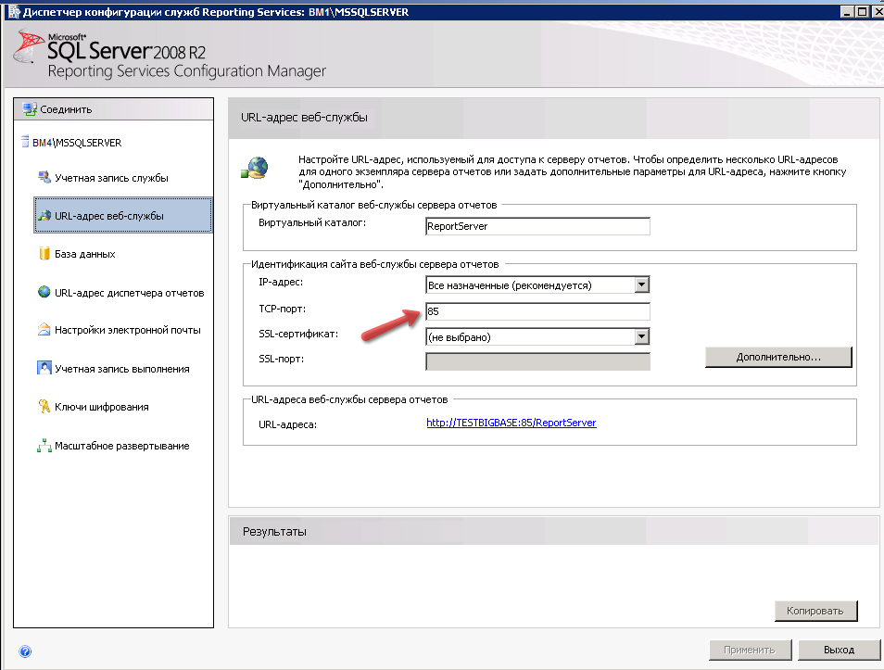
Task: Click the blue help icon at bottom left
Action: [x=25, y=651]
